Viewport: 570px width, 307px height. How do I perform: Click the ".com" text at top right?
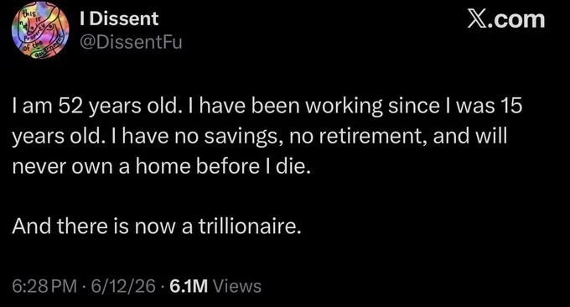pyautogui.click(x=516, y=19)
